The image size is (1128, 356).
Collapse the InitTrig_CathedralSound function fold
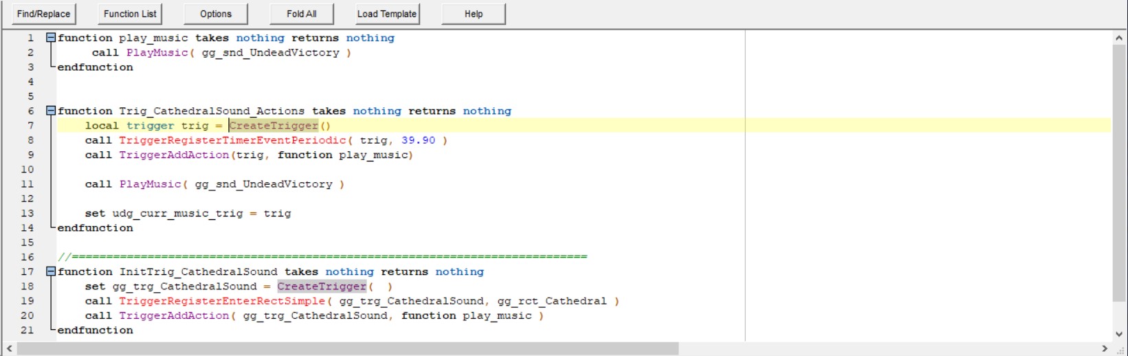[51, 271]
